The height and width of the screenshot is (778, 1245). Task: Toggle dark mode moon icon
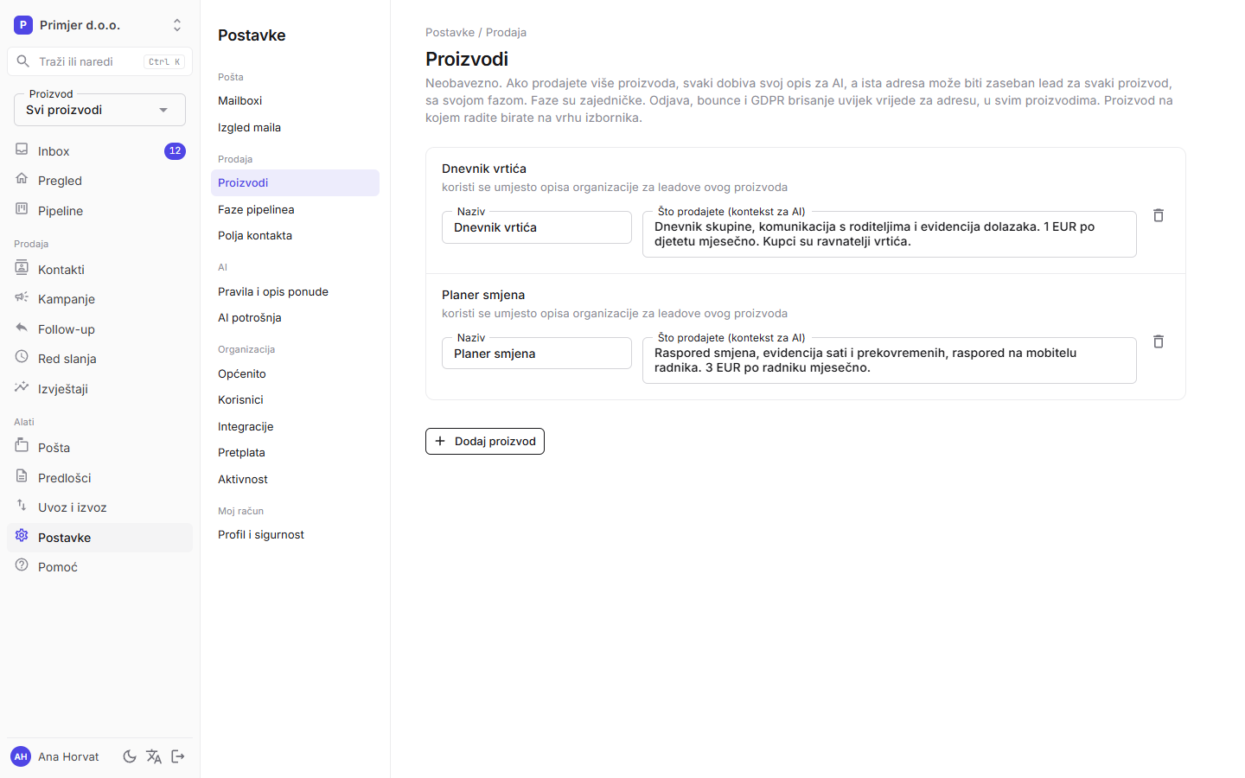130,756
